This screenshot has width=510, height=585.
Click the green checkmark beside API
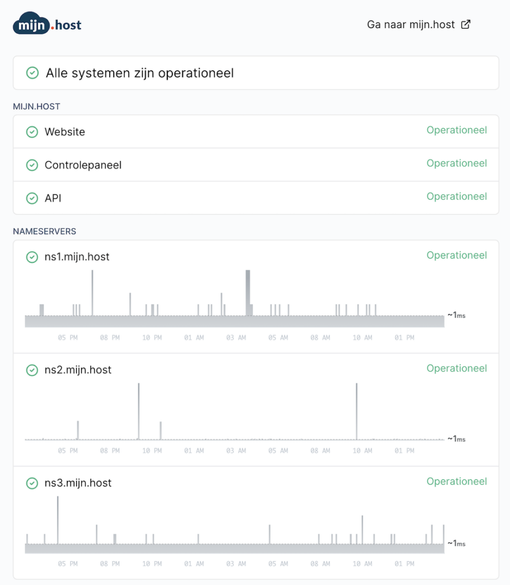coord(32,198)
